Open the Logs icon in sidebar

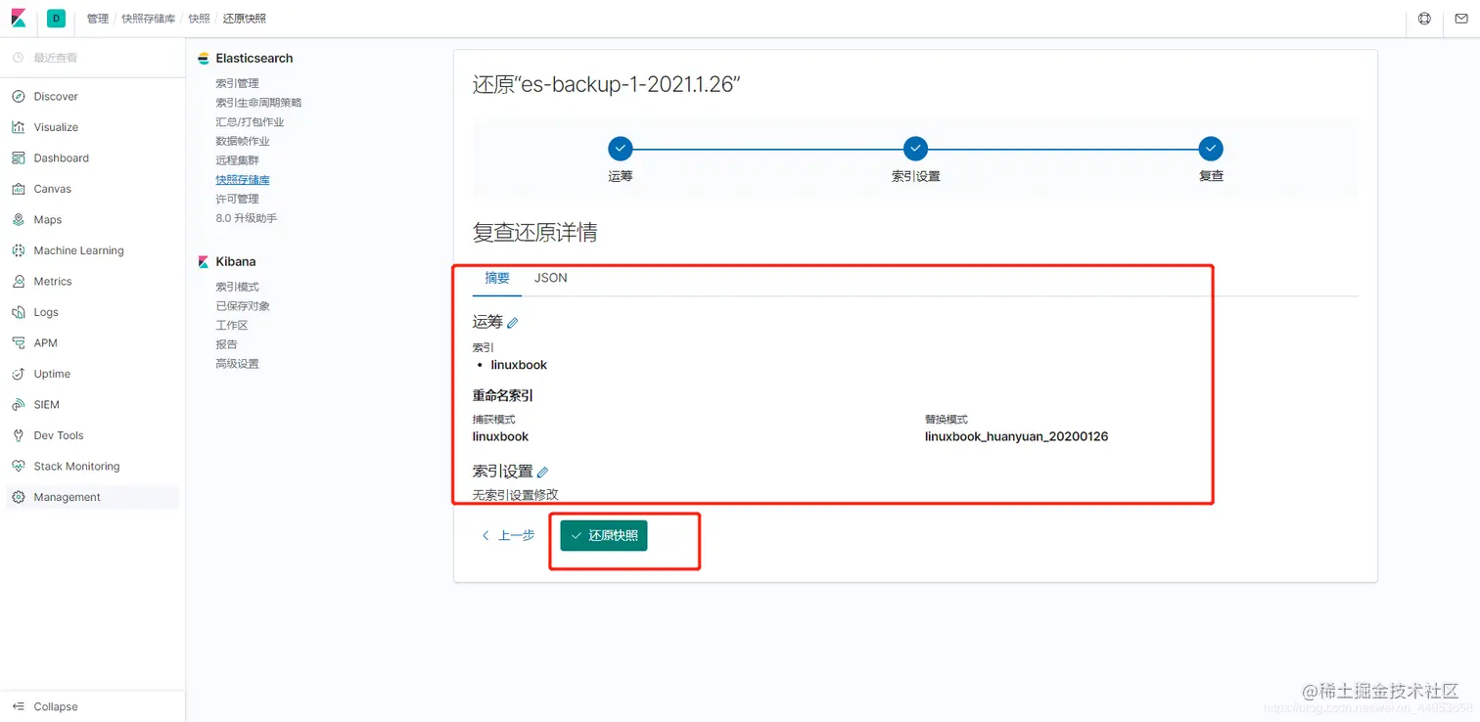pos(19,312)
